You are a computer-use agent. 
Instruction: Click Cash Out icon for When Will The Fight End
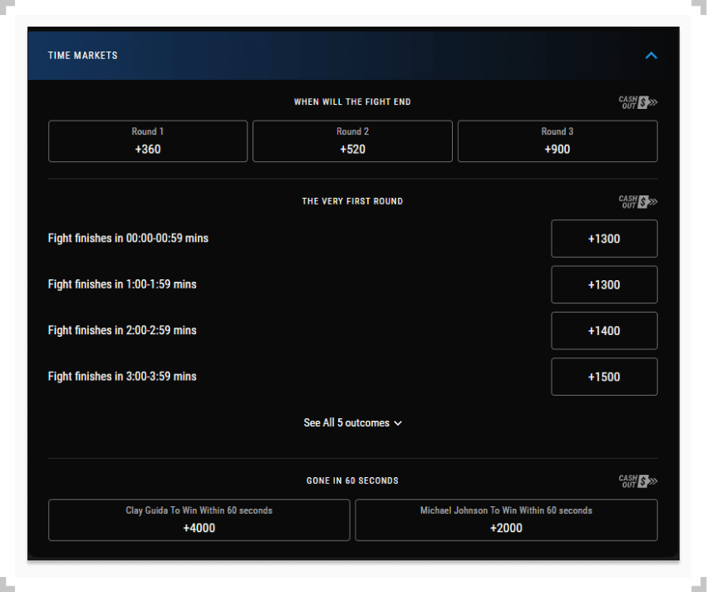(637, 102)
